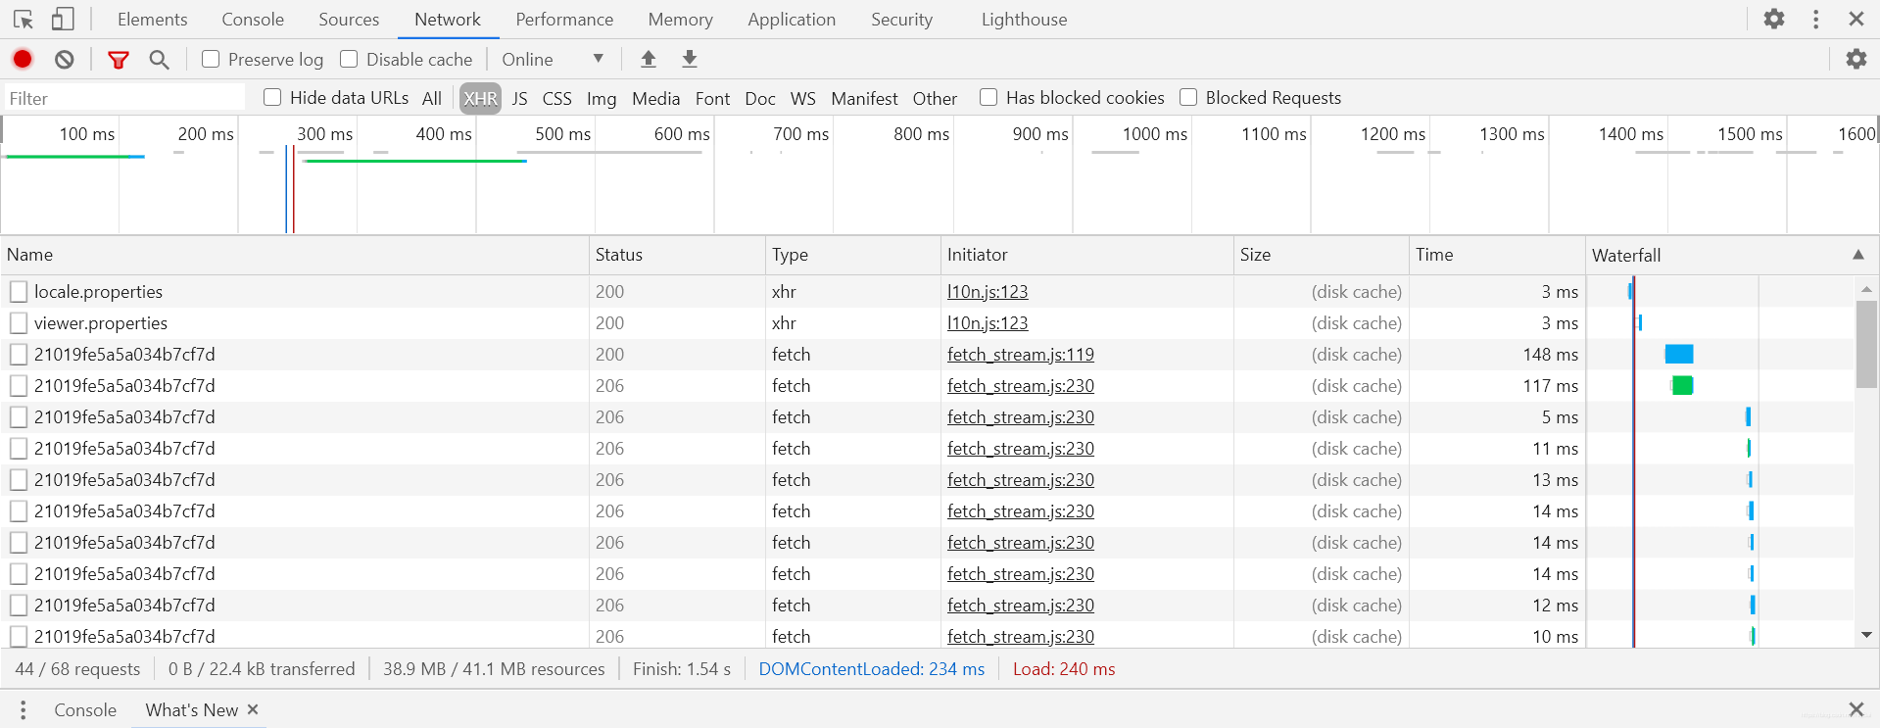Filter requests by WS

pyautogui.click(x=803, y=98)
